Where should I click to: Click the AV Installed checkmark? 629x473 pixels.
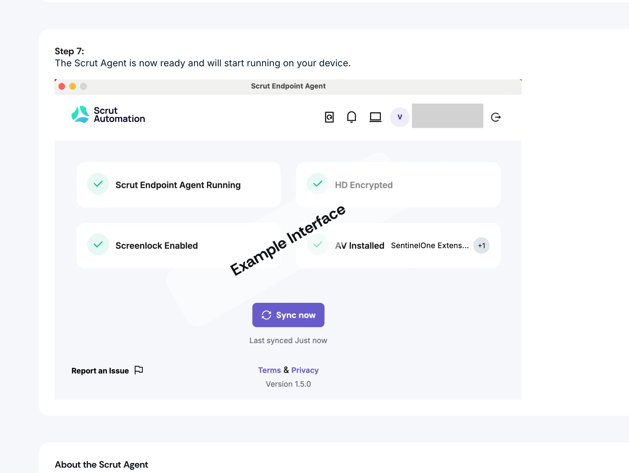click(x=318, y=245)
